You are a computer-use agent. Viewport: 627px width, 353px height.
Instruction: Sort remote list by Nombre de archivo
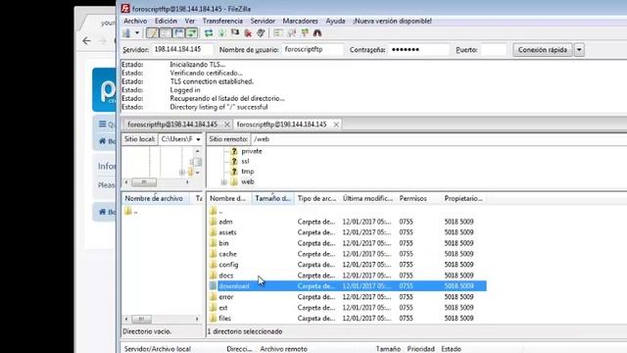(228, 198)
